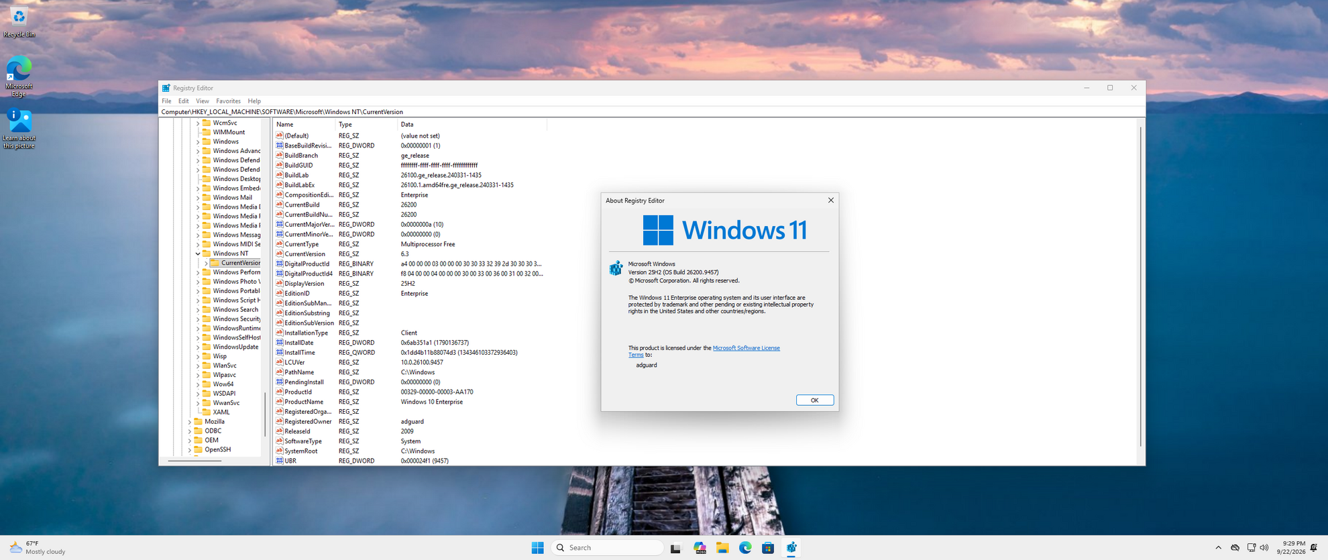Click the taskbar Search box
The height and width of the screenshot is (560, 1328).
pos(608,548)
